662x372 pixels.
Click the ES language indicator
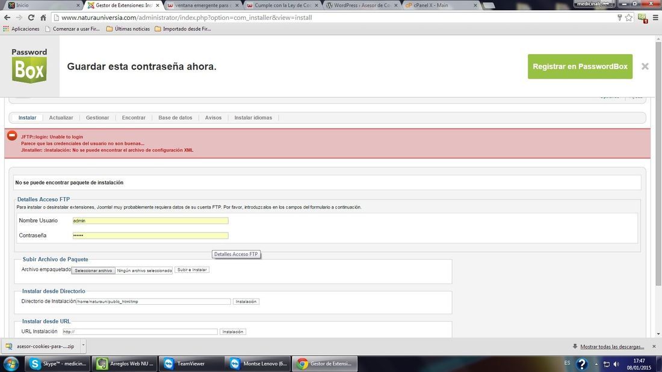[567, 363]
